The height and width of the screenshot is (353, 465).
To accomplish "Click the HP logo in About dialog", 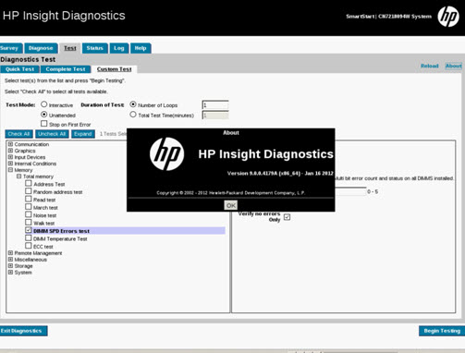I will 166,154.
